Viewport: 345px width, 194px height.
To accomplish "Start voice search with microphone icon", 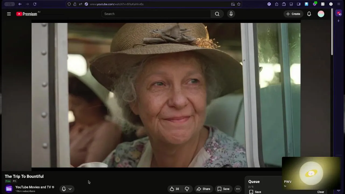I will point(231,14).
